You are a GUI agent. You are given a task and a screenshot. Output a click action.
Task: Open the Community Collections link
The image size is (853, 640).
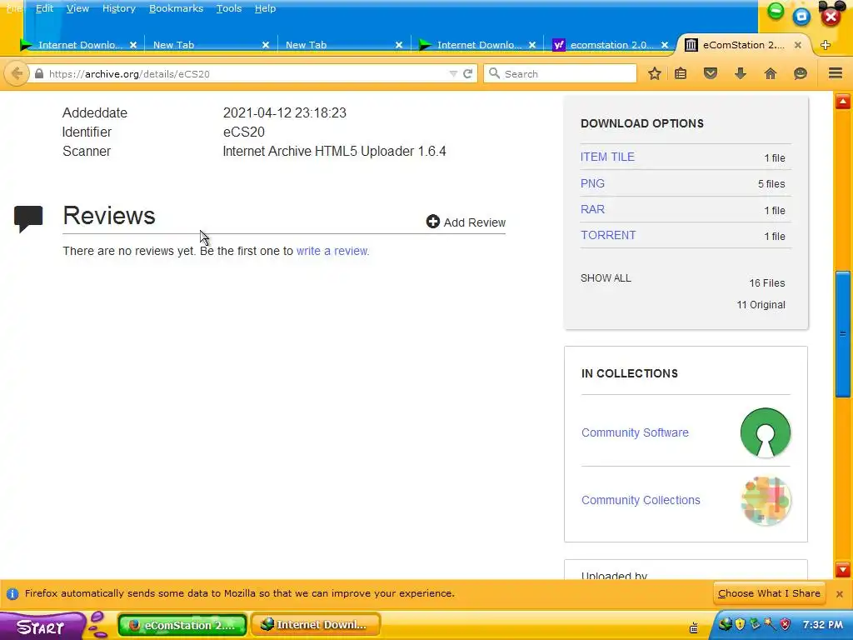[x=641, y=500]
